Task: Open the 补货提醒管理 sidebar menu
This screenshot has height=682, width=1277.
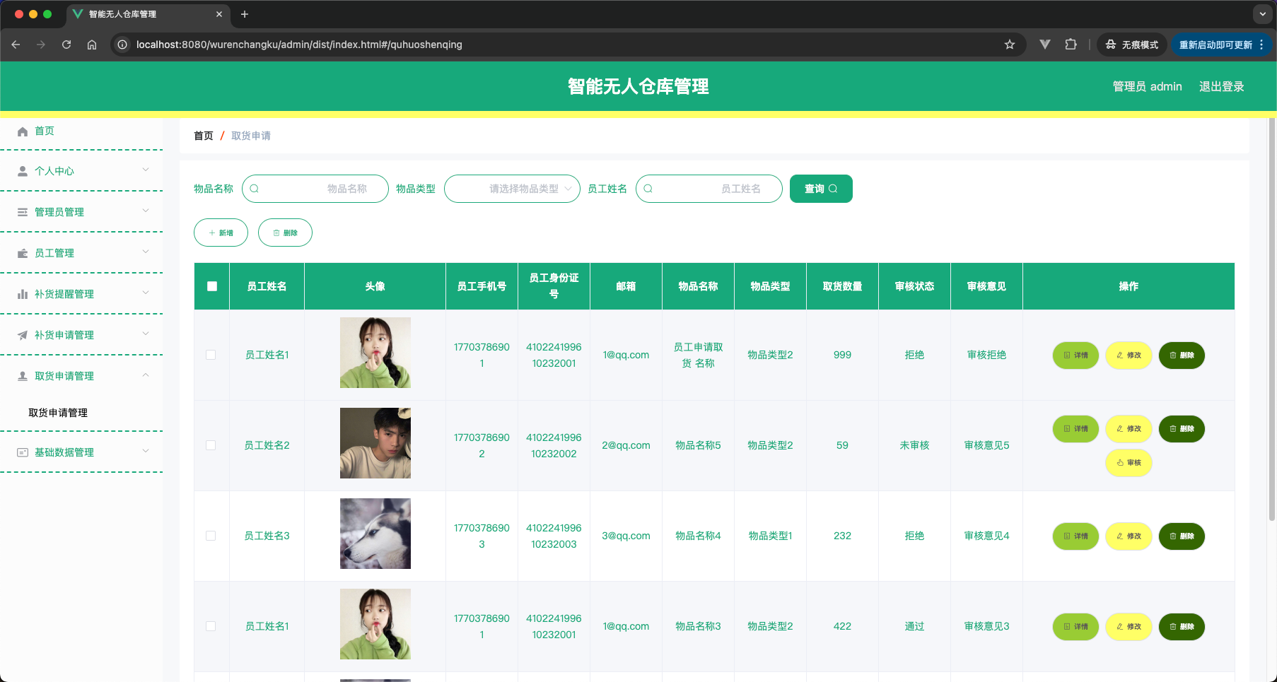Action: tap(81, 294)
